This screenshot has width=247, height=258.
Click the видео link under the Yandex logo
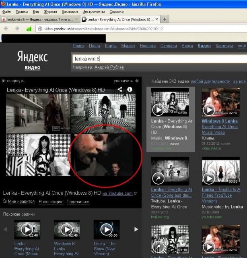(32, 67)
